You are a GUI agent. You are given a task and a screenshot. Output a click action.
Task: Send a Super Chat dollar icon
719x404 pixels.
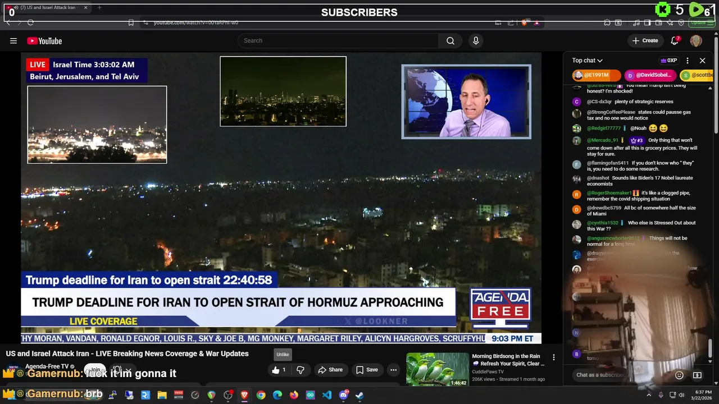pos(697,375)
